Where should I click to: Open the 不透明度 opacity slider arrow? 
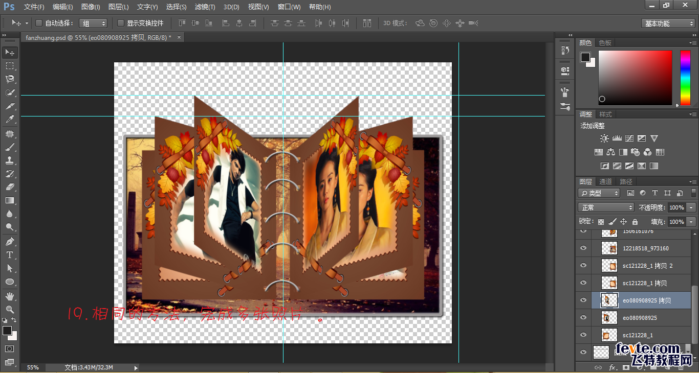point(691,207)
